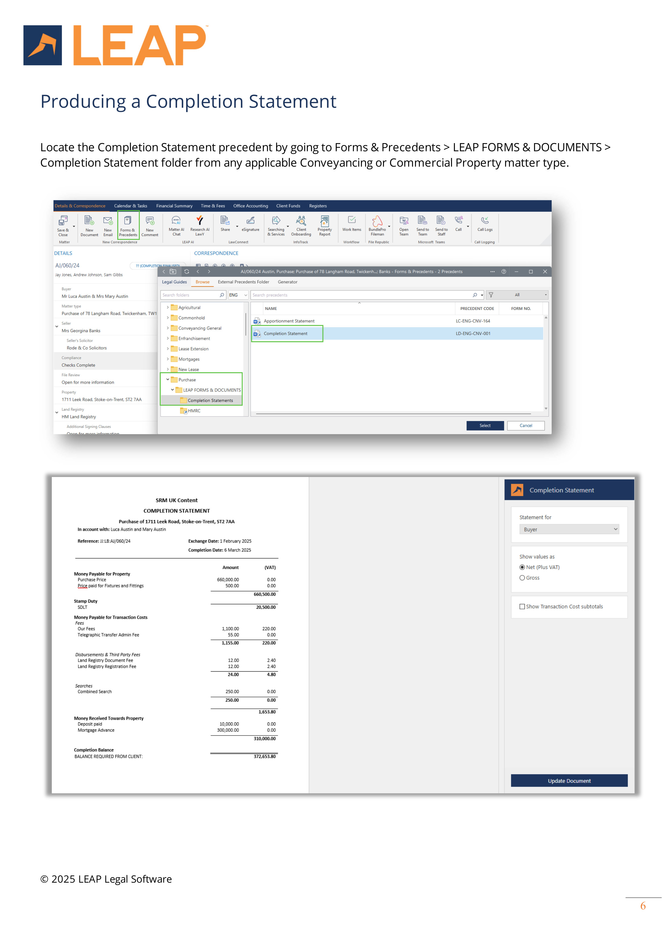Switch to the Financial Summary tab
This screenshot has height=938, width=663.
click(x=174, y=206)
